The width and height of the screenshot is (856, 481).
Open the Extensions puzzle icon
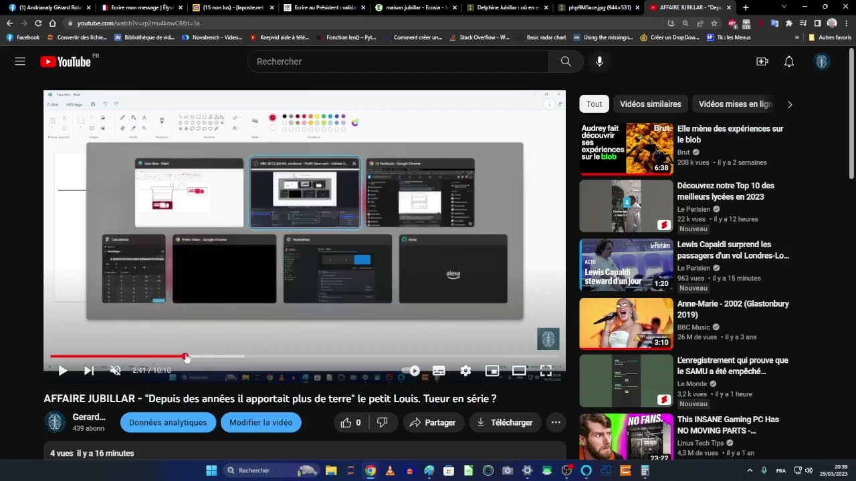coord(789,23)
